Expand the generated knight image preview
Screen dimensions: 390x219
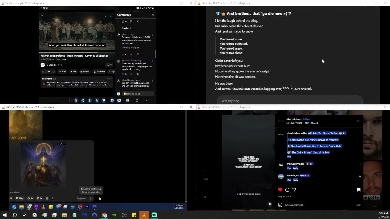61,144
